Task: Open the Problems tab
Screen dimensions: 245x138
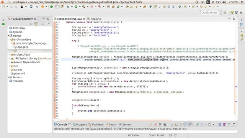Action: (x=96, y=124)
